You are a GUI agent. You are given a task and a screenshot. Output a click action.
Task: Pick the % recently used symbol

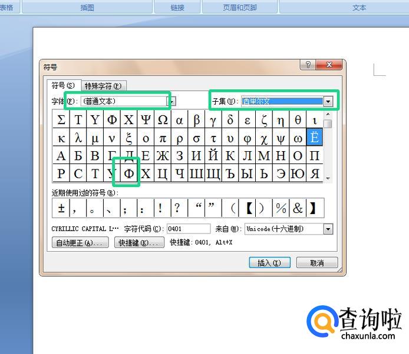[281, 208]
